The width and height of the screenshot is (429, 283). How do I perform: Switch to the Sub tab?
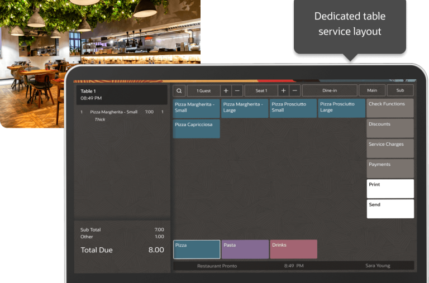(400, 90)
